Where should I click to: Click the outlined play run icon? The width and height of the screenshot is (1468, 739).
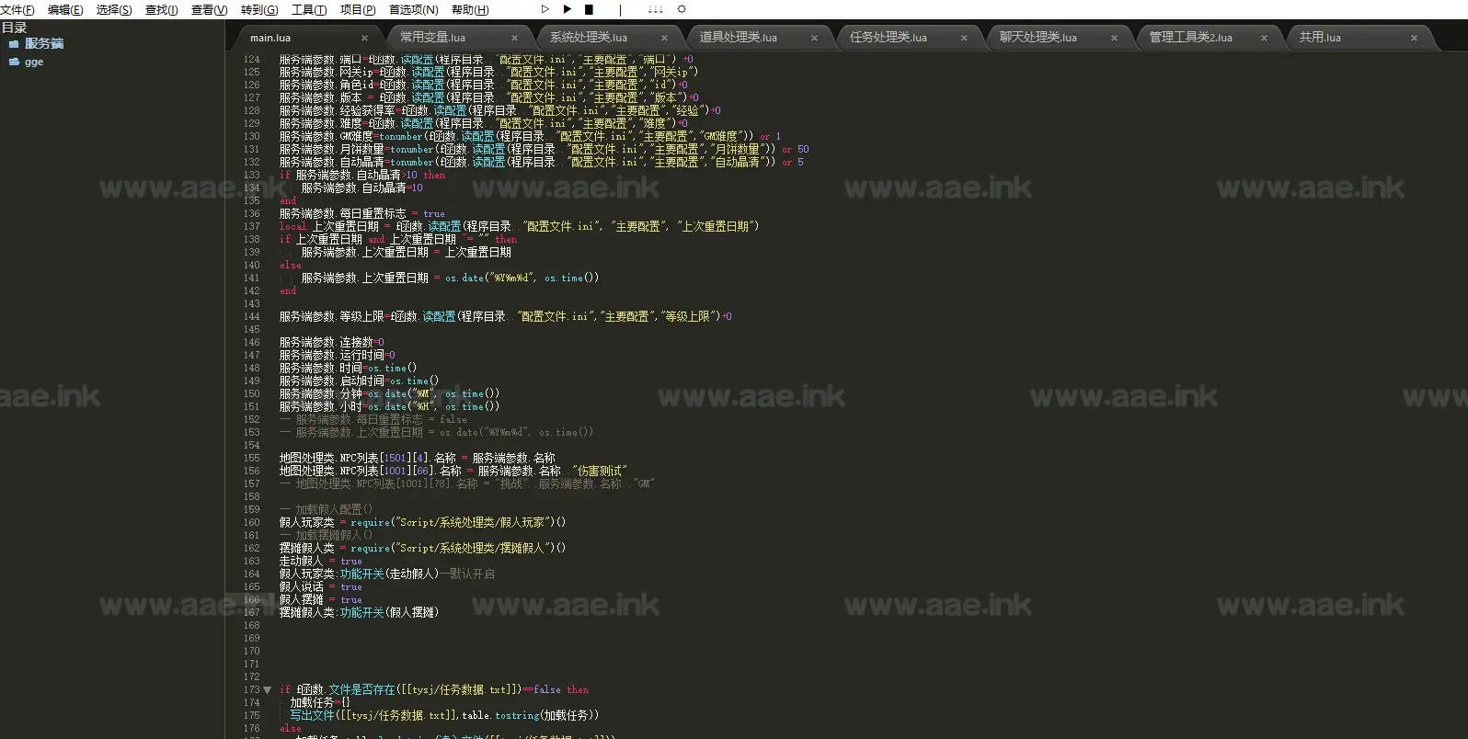[545, 9]
